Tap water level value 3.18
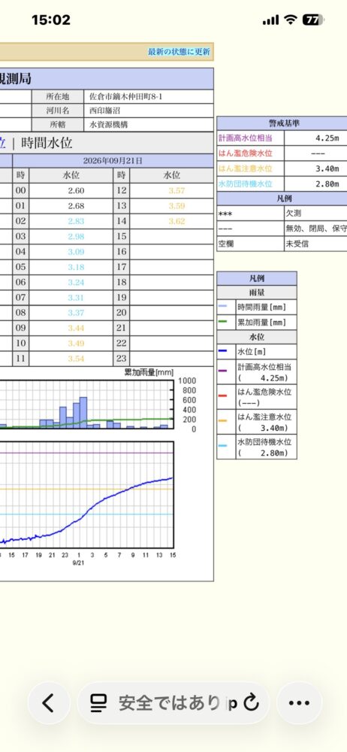 (x=76, y=267)
